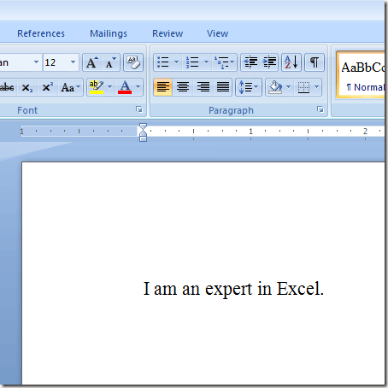Open the Review tab

pyautogui.click(x=168, y=33)
